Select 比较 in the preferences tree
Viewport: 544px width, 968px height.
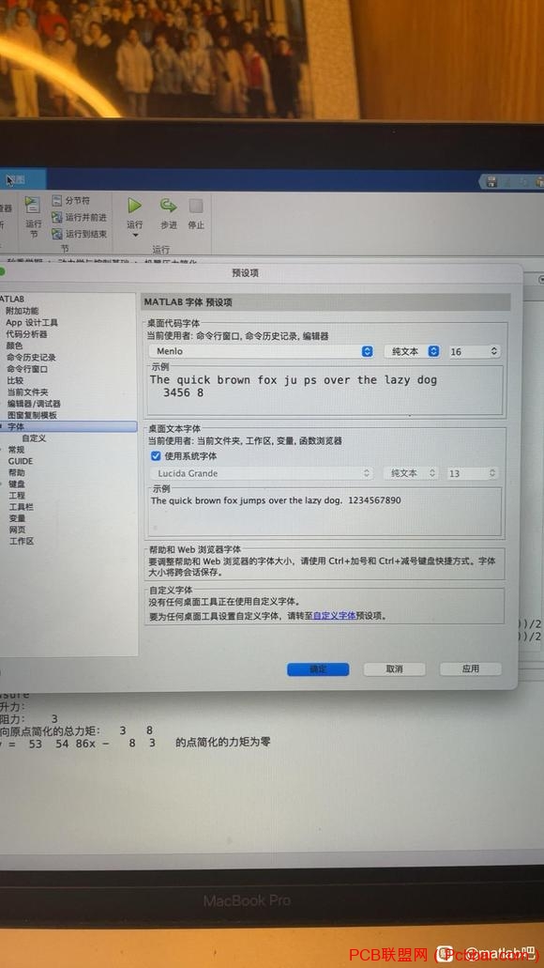click(15, 380)
